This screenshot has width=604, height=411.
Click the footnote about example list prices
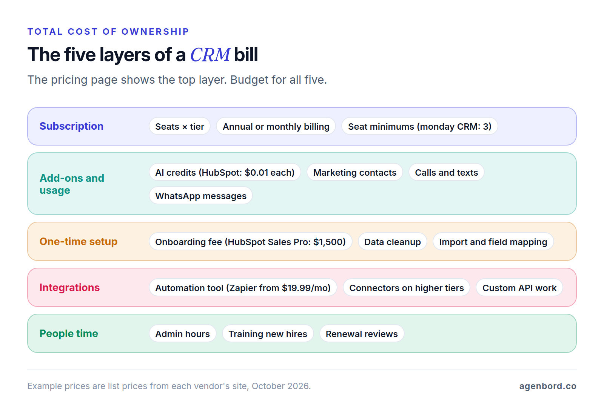click(169, 386)
